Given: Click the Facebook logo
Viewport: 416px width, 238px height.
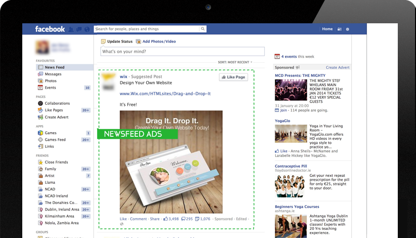Looking at the screenshot, I should coord(50,29).
